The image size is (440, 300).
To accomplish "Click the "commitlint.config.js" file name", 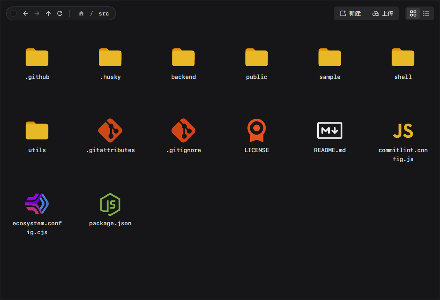I will tap(403, 154).
